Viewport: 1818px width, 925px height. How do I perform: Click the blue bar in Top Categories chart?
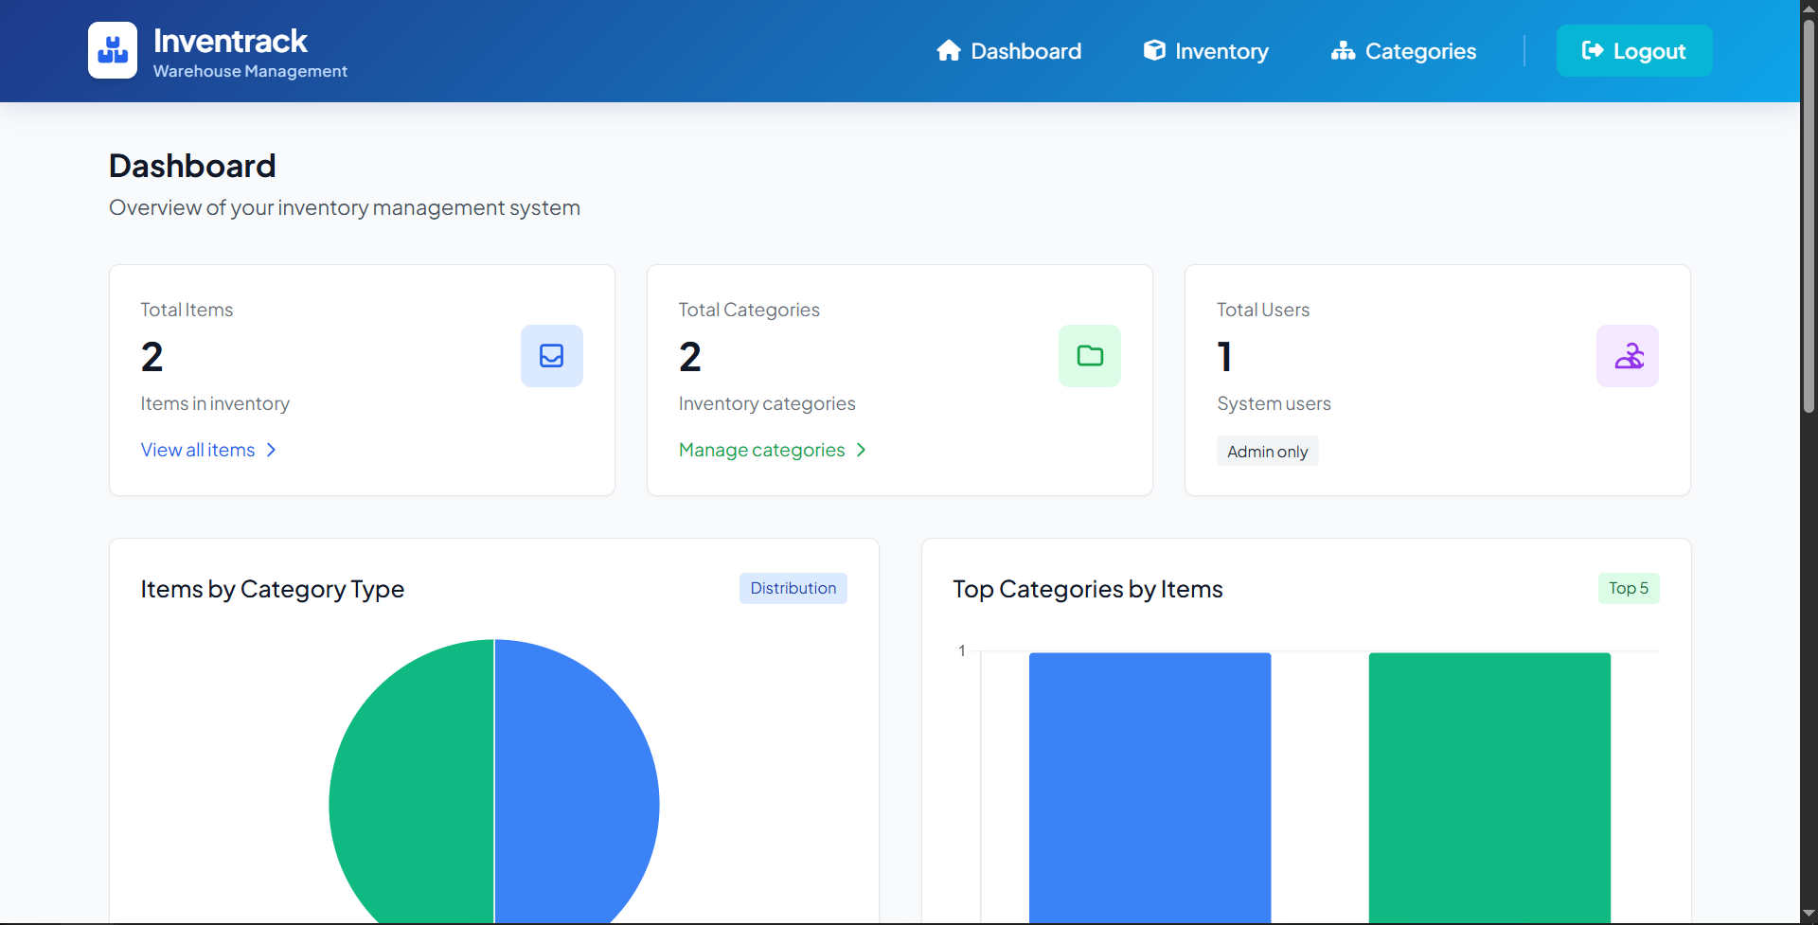(x=1150, y=788)
